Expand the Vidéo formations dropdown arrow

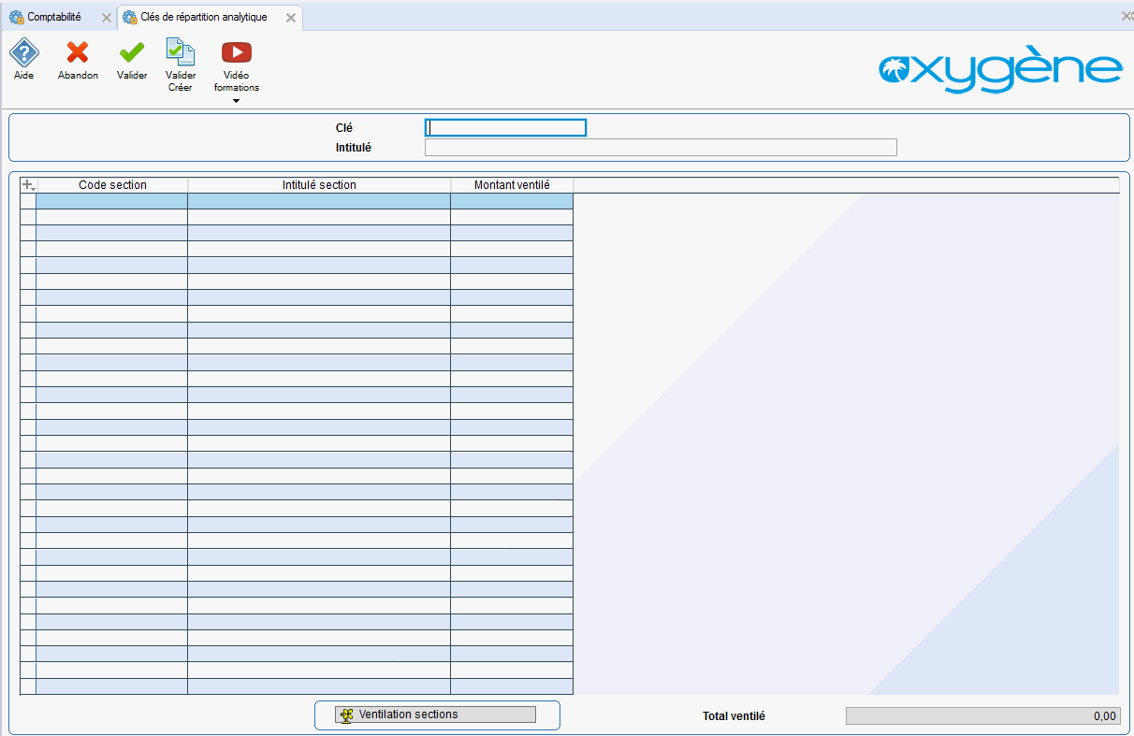236,101
